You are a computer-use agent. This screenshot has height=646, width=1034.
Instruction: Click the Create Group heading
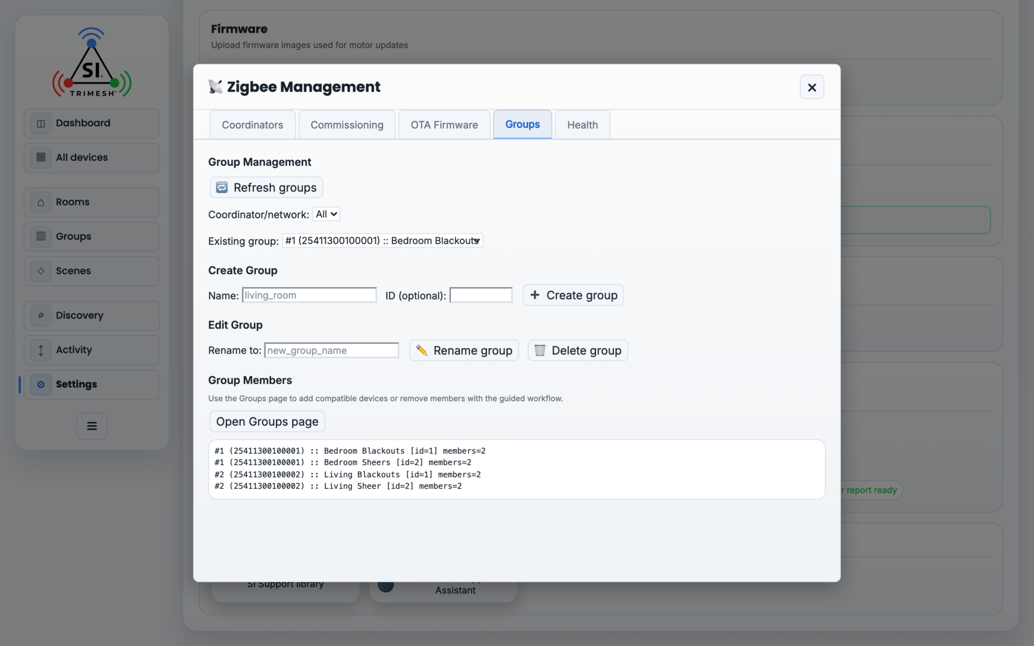click(x=243, y=270)
